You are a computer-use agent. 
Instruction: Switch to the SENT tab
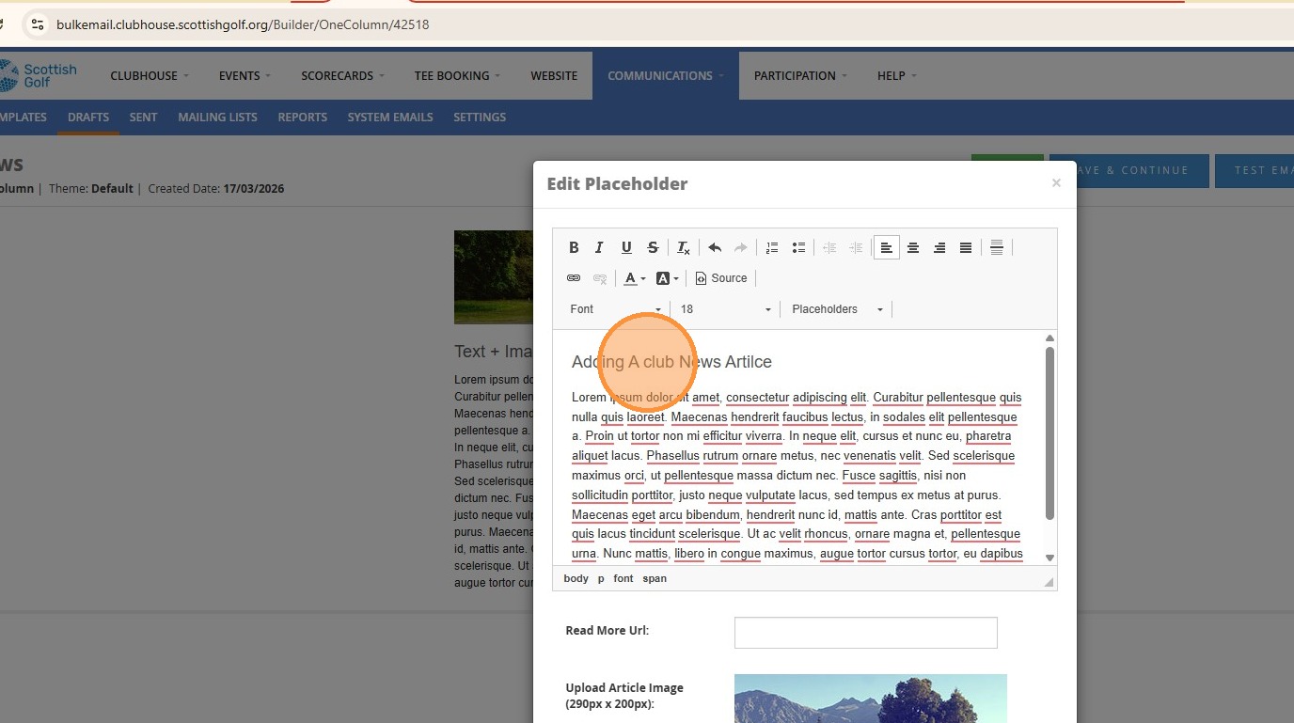coord(143,118)
